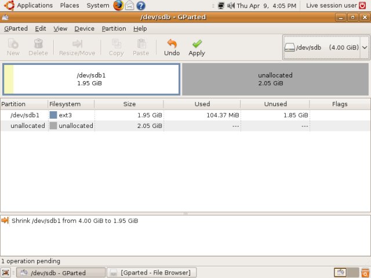
Task: Minimize the GParted window
Action: tap(341, 17)
